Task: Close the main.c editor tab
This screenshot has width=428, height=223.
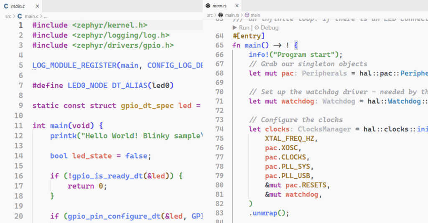Action: coord(37,6)
